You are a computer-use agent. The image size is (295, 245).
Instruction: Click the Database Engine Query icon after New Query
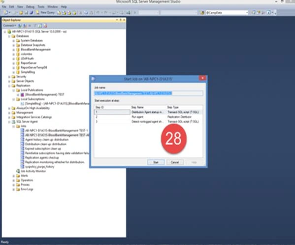click(x=59, y=13)
